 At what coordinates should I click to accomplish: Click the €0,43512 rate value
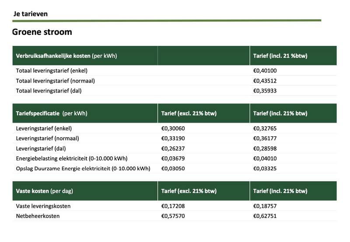tap(265, 81)
